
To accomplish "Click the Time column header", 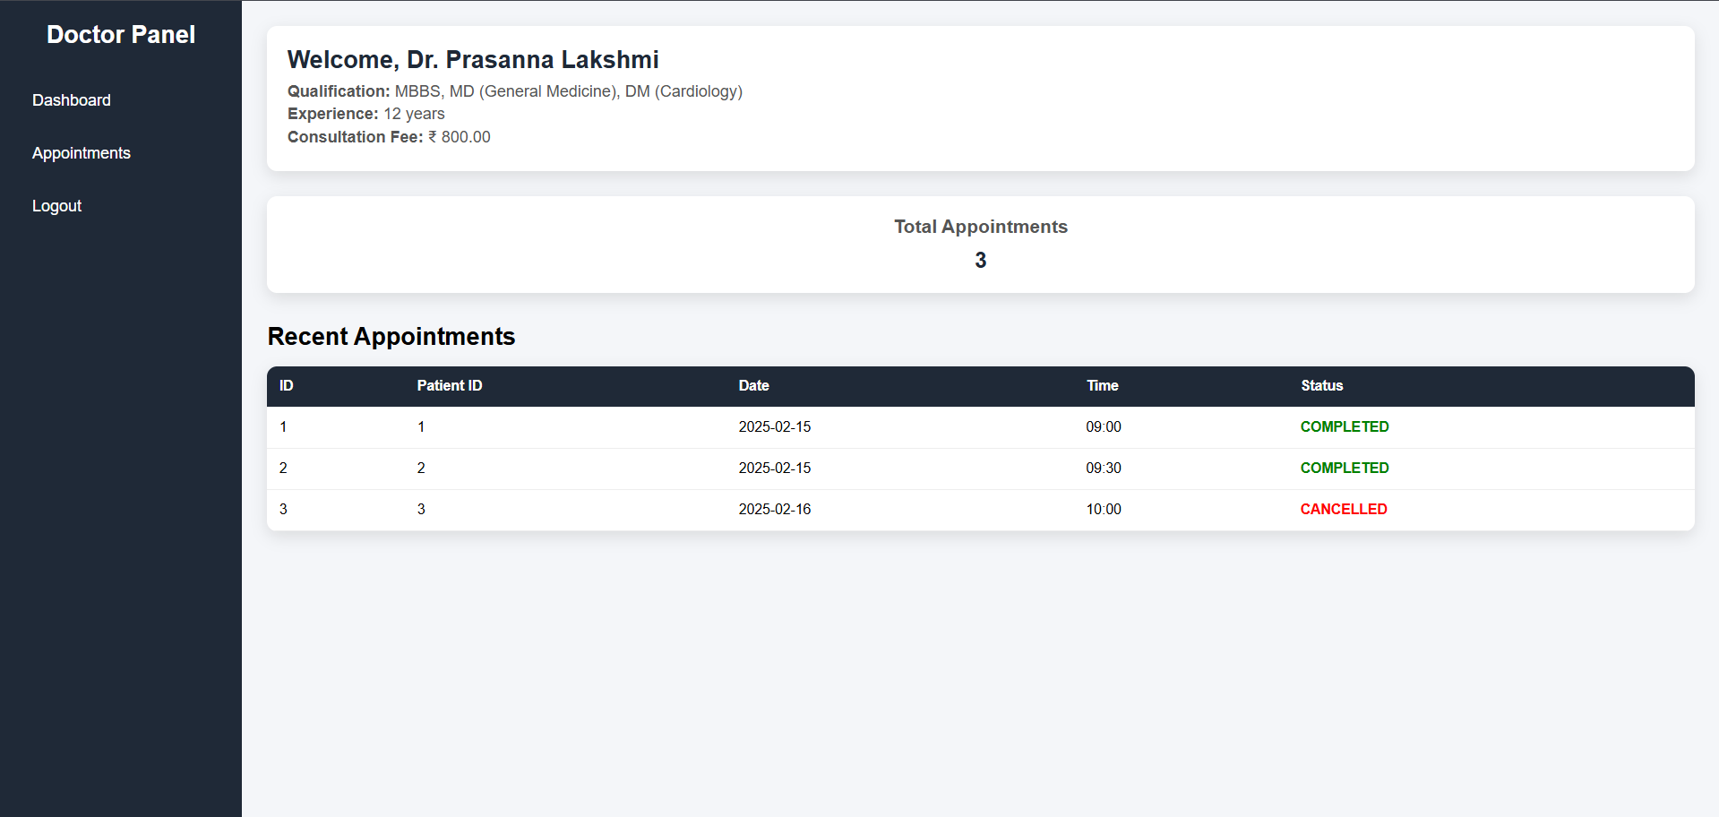I will coord(1103,386).
